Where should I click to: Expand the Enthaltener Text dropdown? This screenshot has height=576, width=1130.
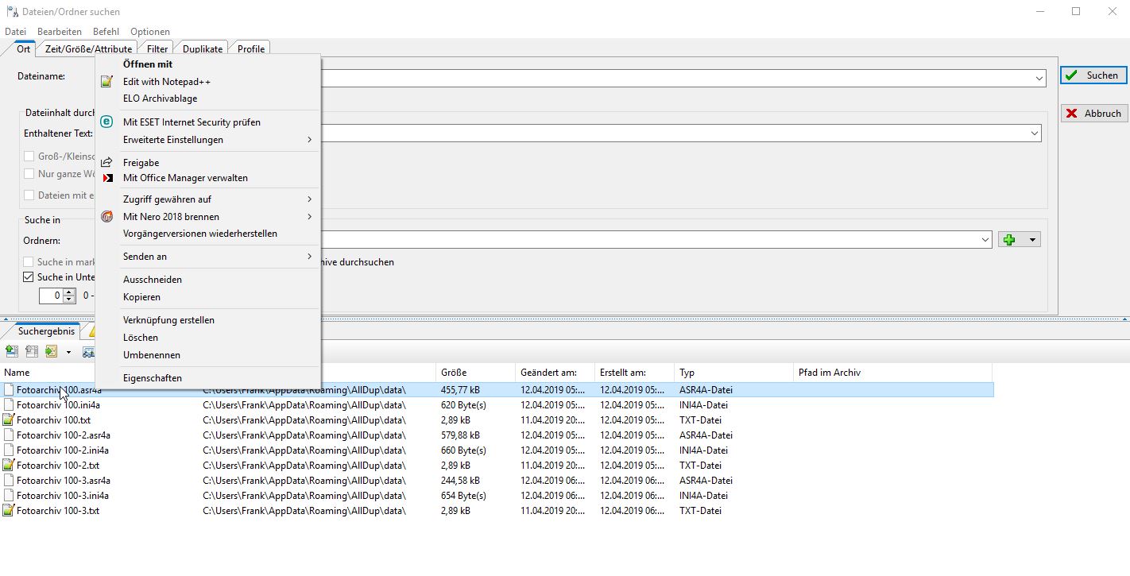1035,133
